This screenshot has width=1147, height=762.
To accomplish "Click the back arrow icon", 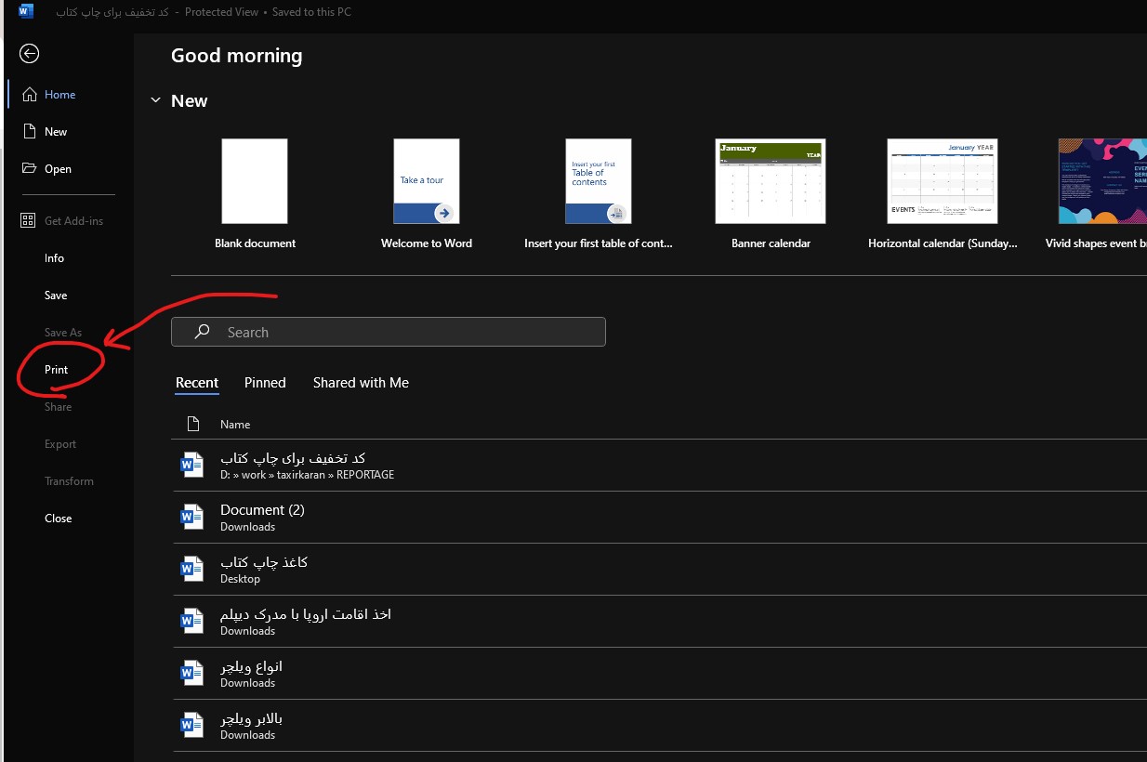I will [30, 54].
